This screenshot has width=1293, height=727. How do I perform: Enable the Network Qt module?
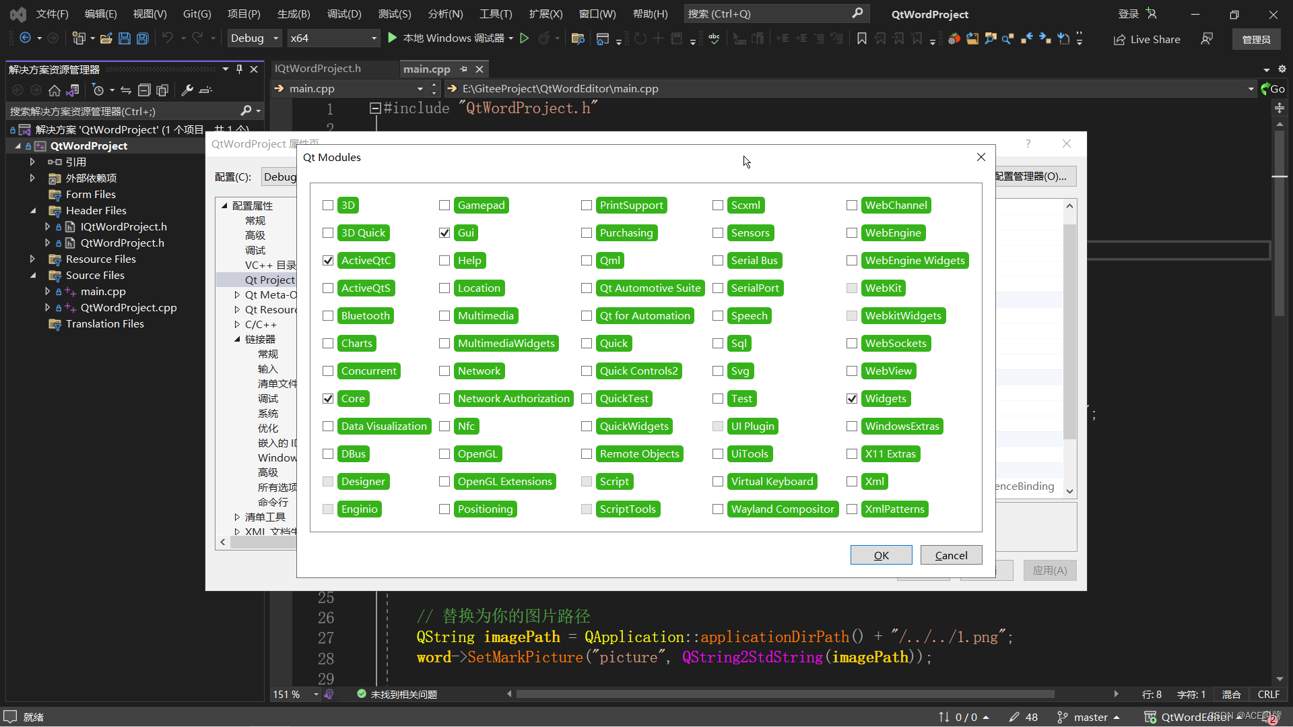click(x=444, y=371)
